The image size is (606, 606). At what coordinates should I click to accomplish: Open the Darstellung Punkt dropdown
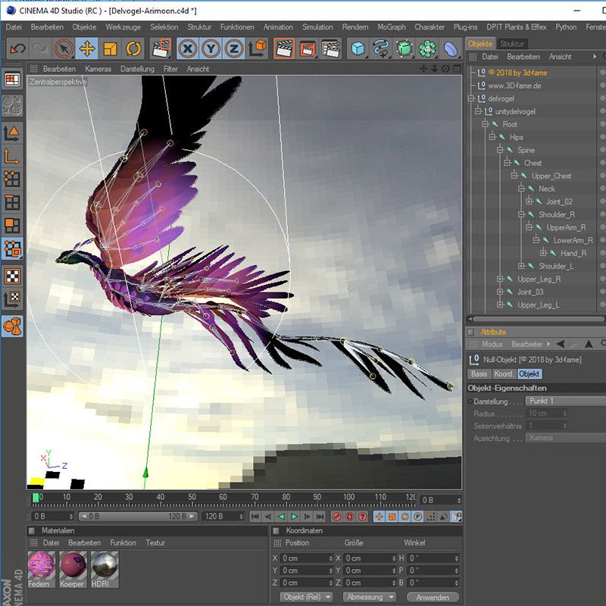566,401
